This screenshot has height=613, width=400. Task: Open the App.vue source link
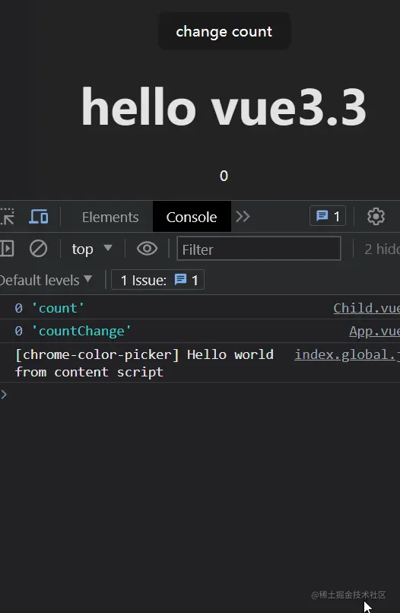pos(374,331)
